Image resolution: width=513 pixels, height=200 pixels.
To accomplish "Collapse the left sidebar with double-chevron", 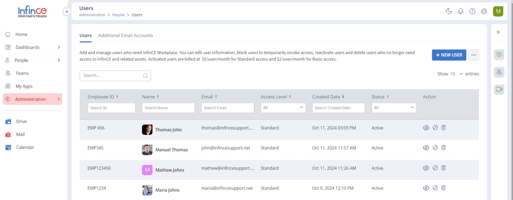I will point(67,12).
